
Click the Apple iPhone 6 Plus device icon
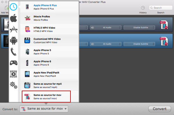click(x=27, y=7)
